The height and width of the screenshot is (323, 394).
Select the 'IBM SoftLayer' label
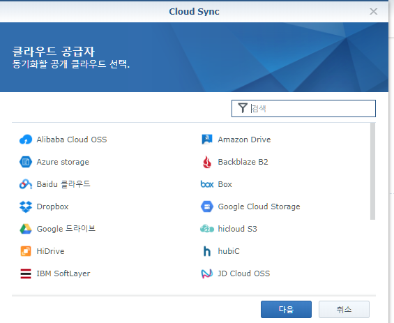click(x=63, y=273)
